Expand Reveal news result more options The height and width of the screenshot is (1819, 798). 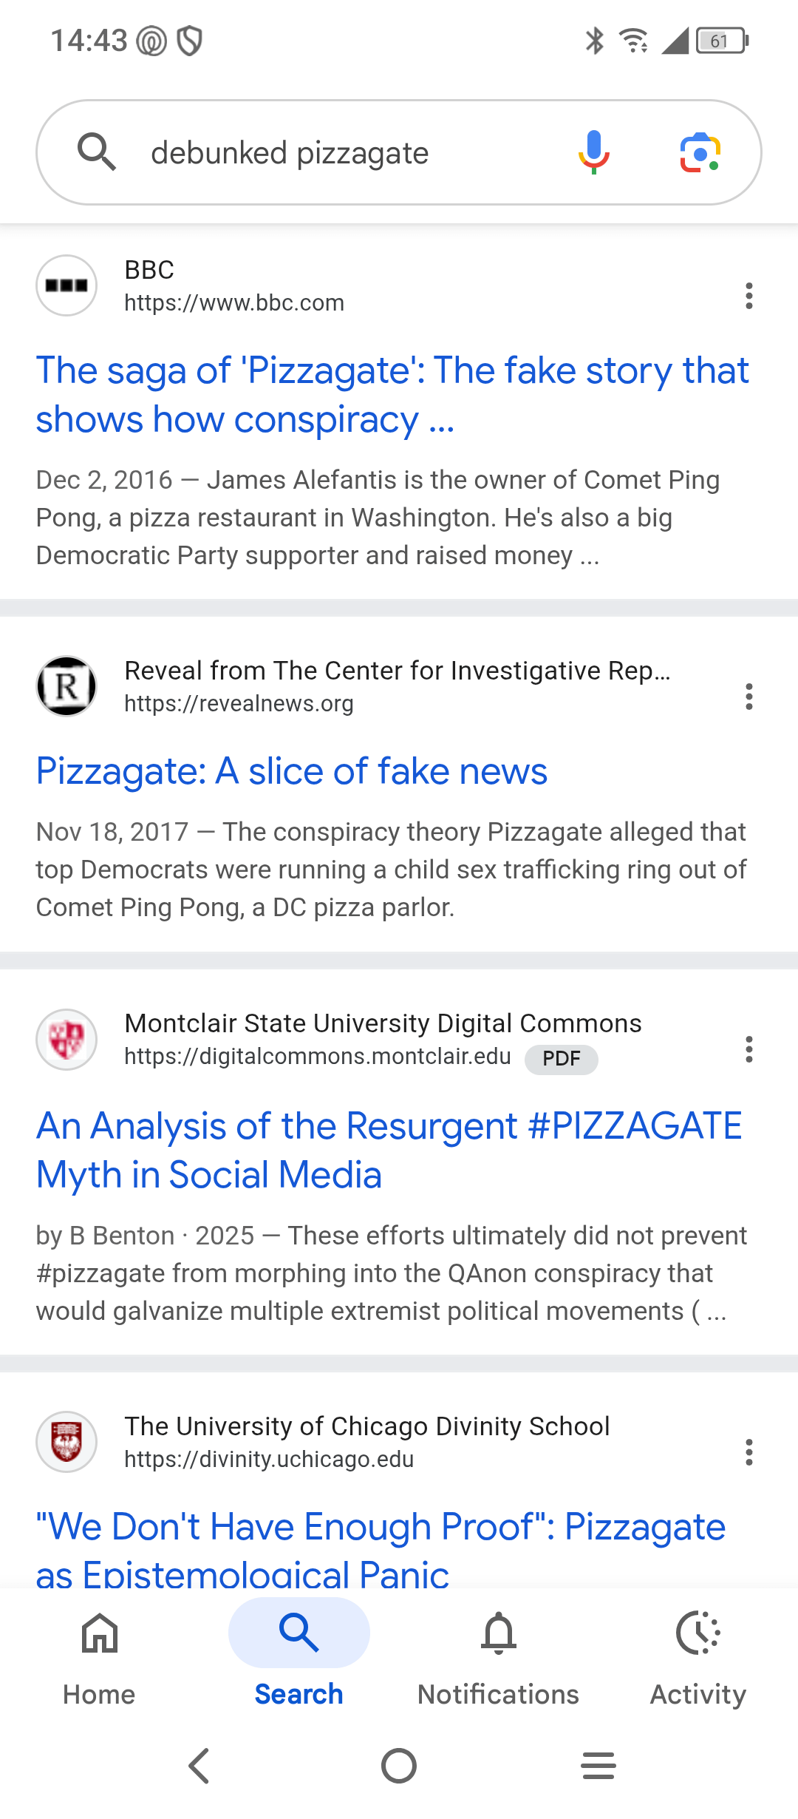coord(749,697)
